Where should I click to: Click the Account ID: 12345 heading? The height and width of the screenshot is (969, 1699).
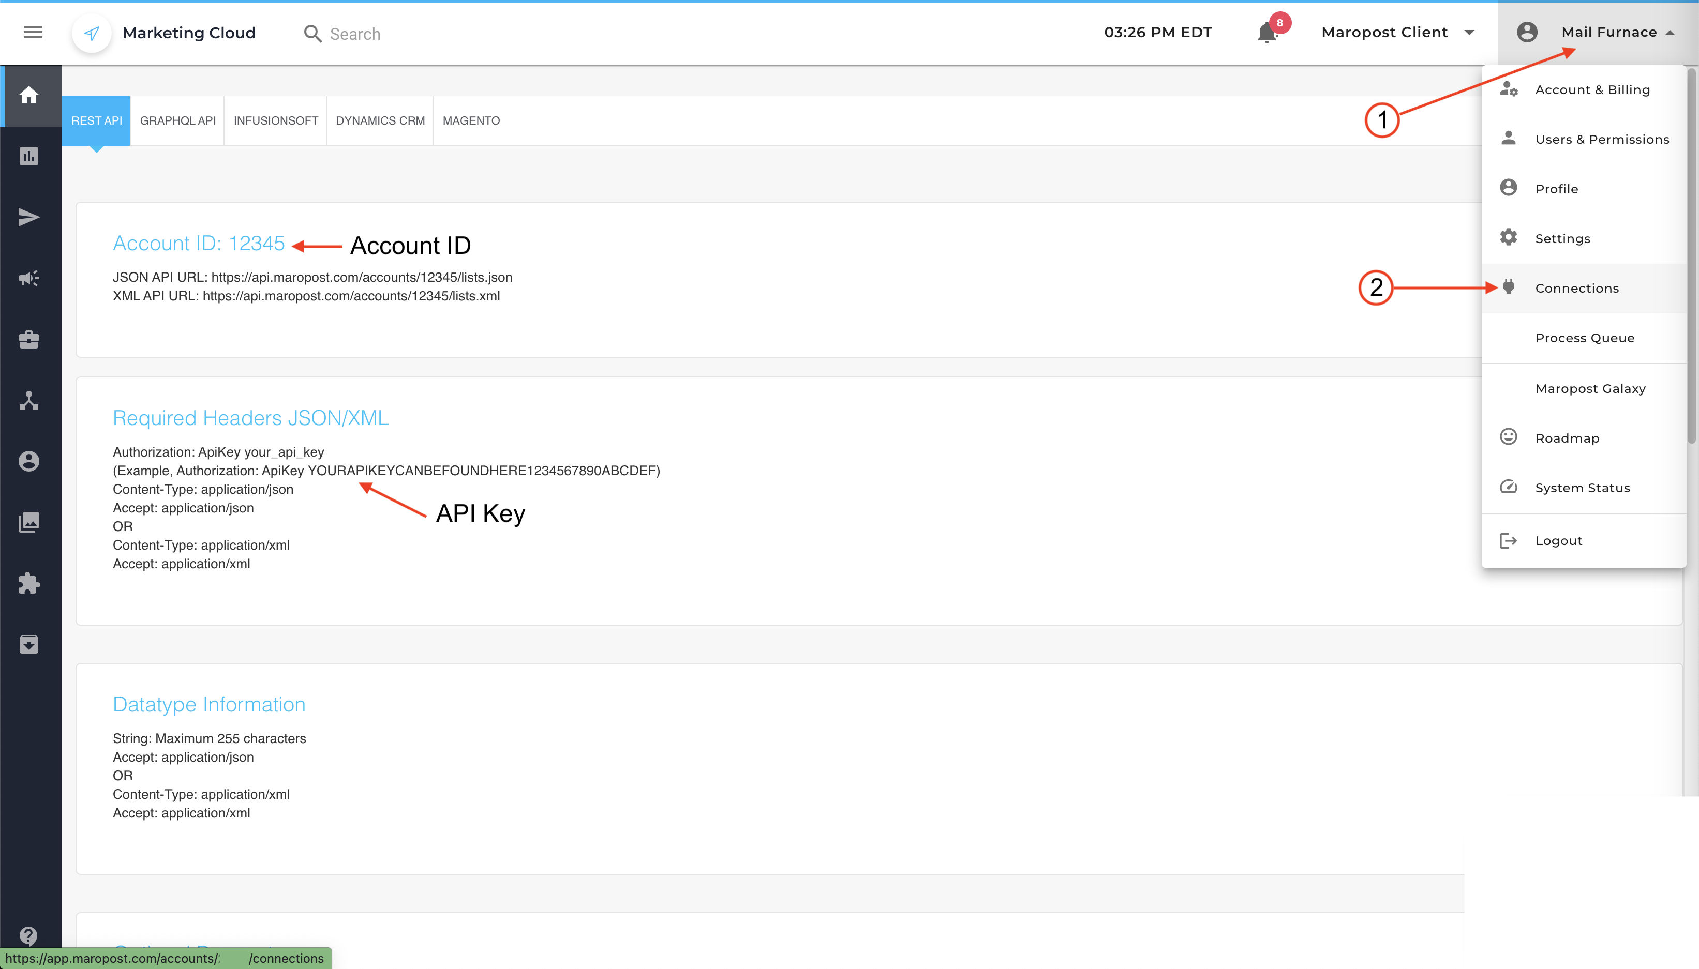pos(198,244)
